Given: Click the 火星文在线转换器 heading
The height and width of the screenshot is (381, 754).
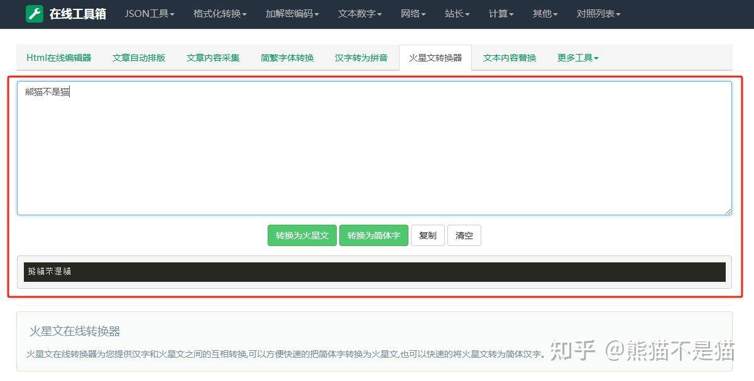Looking at the screenshot, I should pos(75,331).
